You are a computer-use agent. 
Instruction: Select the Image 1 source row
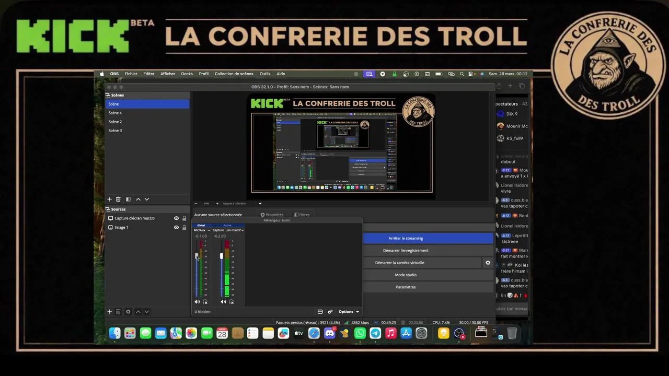click(147, 228)
